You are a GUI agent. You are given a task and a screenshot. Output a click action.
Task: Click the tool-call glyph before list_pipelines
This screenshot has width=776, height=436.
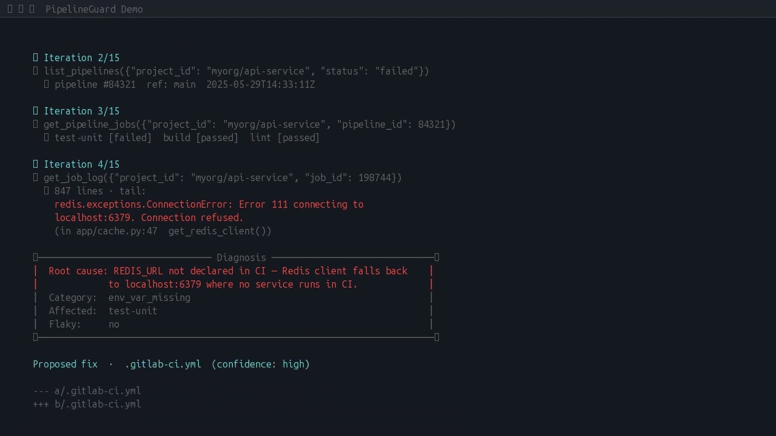click(36, 71)
